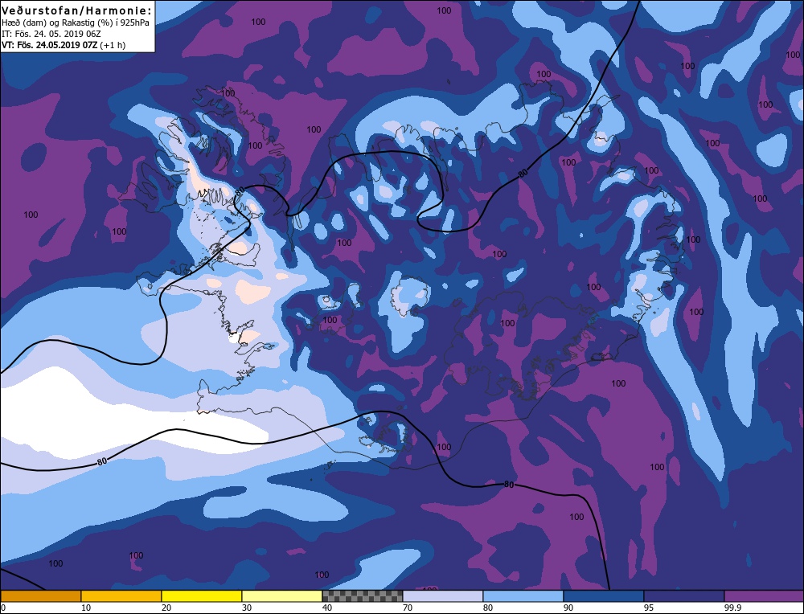Click the '(+1 h)' forecast offset text
Viewport: 804px width, 614px height.
click(x=113, y=44)
